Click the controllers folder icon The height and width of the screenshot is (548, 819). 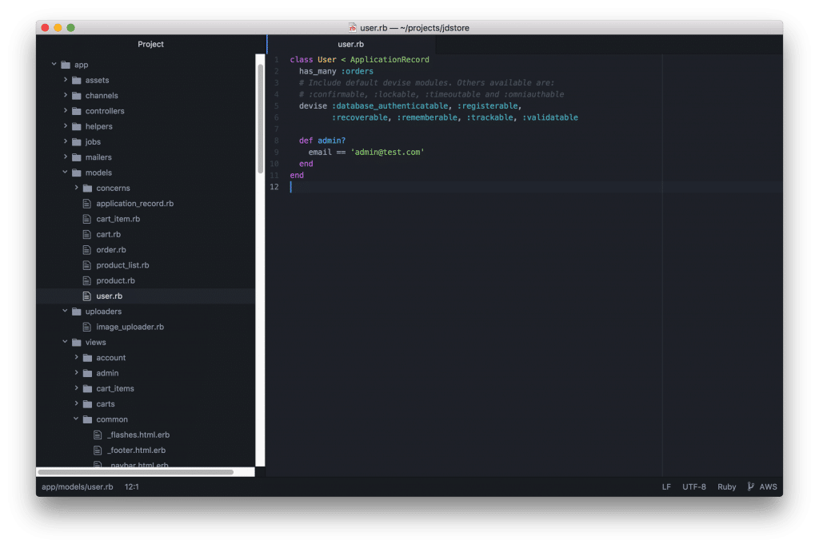(x=77, y=111)
